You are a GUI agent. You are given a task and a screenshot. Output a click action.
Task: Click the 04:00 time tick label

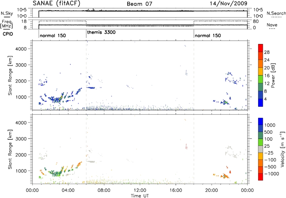click(x=68, y=190)
